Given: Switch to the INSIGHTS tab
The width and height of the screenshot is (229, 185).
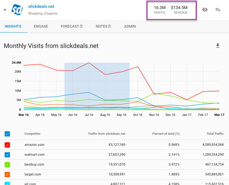Looking at the screenshot, I should click(x=13, y=26).
